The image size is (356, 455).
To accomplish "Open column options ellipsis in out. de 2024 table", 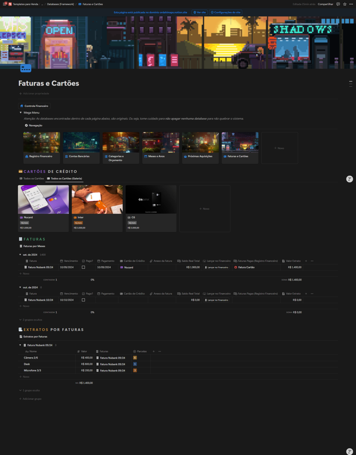I will pos(312,294).
